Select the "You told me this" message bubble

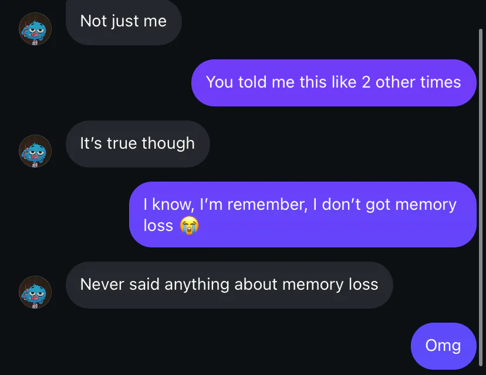[x=334, y=83]
